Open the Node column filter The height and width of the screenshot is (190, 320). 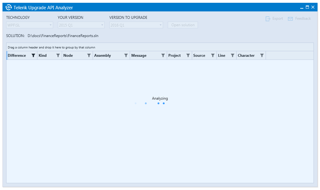(x=89, y=56)
